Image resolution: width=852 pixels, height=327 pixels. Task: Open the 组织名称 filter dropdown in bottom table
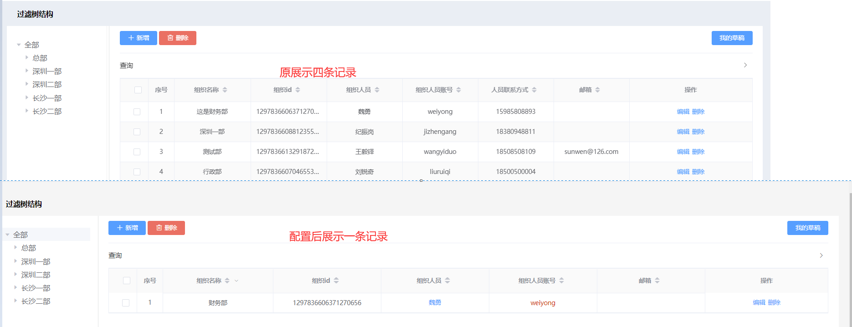[x=236, y=281]
